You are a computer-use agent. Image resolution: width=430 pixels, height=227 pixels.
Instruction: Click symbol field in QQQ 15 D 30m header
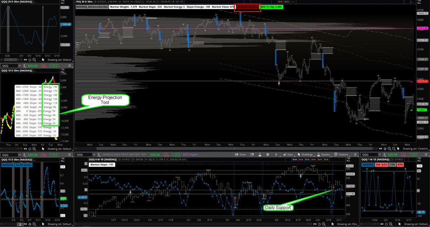point(9,155)
